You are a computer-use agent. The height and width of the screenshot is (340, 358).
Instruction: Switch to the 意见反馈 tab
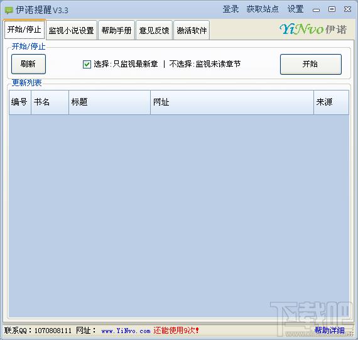[x=154, y=30]
